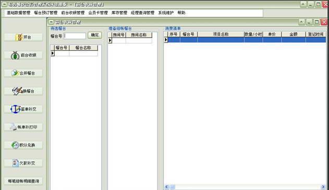Minimize the main application window

coord(311,4)
